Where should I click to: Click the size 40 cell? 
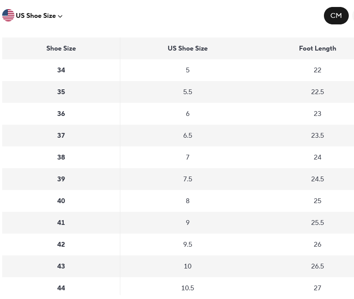[x=61, y=201]
